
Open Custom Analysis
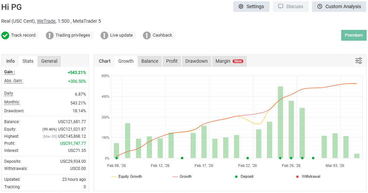click(339, 6)
